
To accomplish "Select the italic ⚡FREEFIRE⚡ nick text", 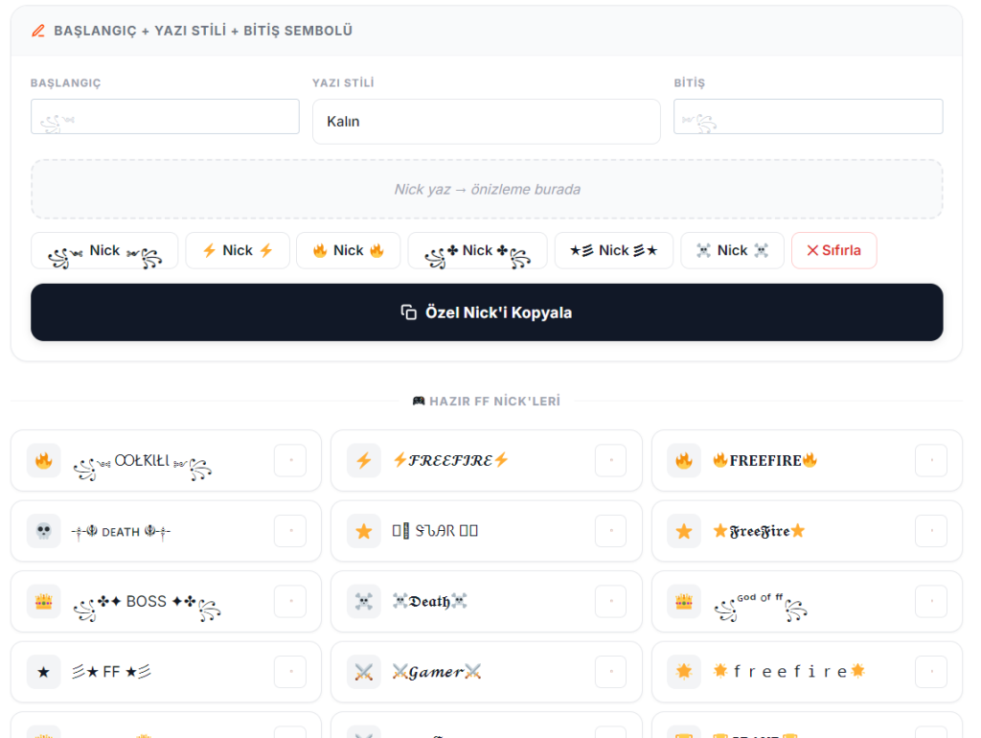I will tap(450, 461).
